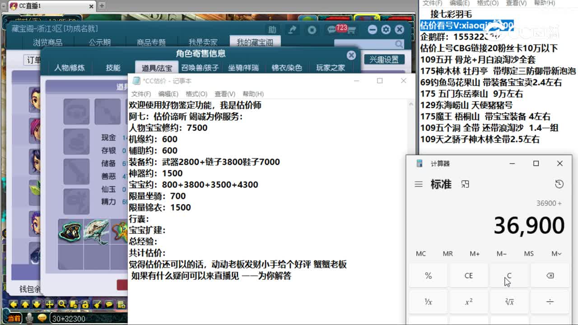
Task: Switch to 商品专题 tab
Action: pyautogui.click(x=151, y=42)
